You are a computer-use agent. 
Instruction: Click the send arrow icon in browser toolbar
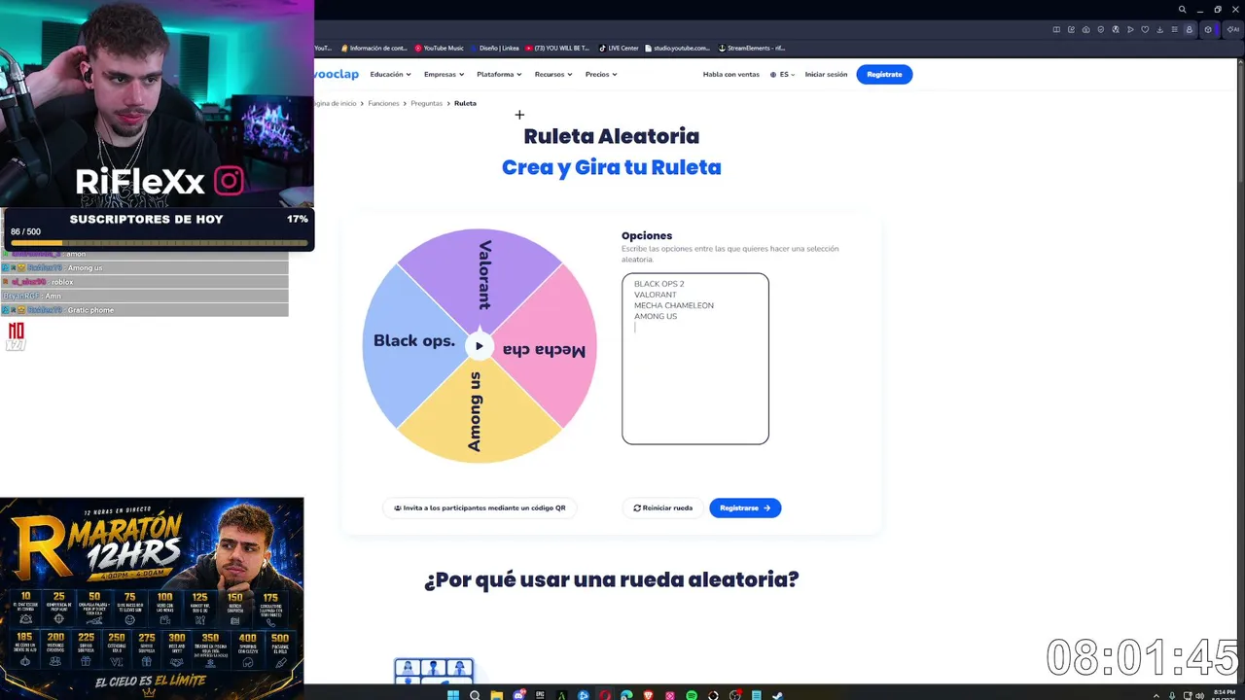pyautogui.click(x=1130, y=30)
